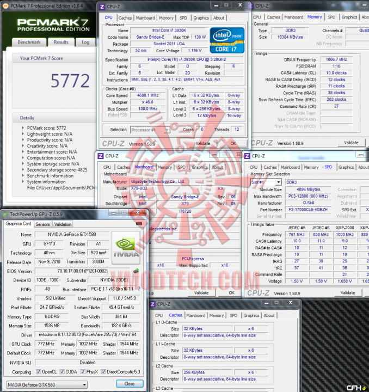This screenshot has height=392, width=369.
Task: Expand the Benchmark information row
Action: pos(23,176)
